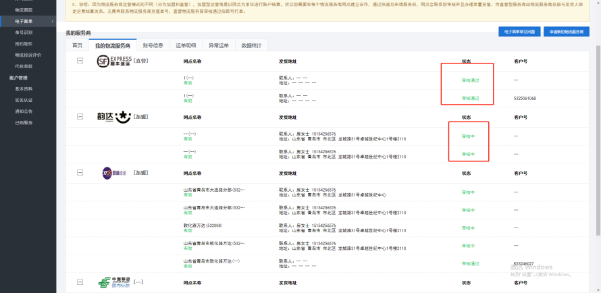The width and height of the screenshot is (601, 293).
Task: Open the 账号信息 tab
Action: coord(153,45)
